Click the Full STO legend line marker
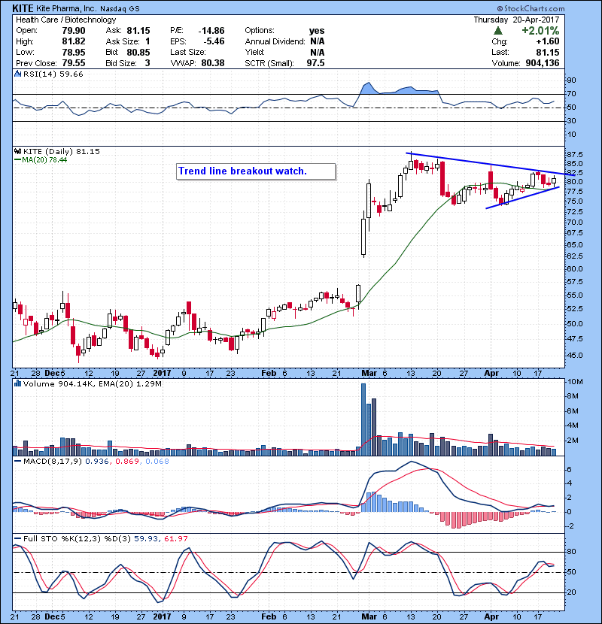The width and height of the screenshot is (602, 624). [18, 538]
